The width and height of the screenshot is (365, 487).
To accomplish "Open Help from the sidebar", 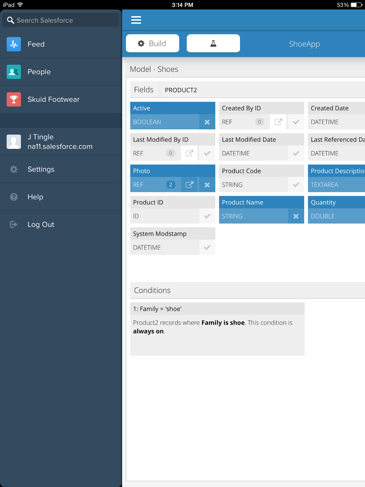I will pos(61,197).
